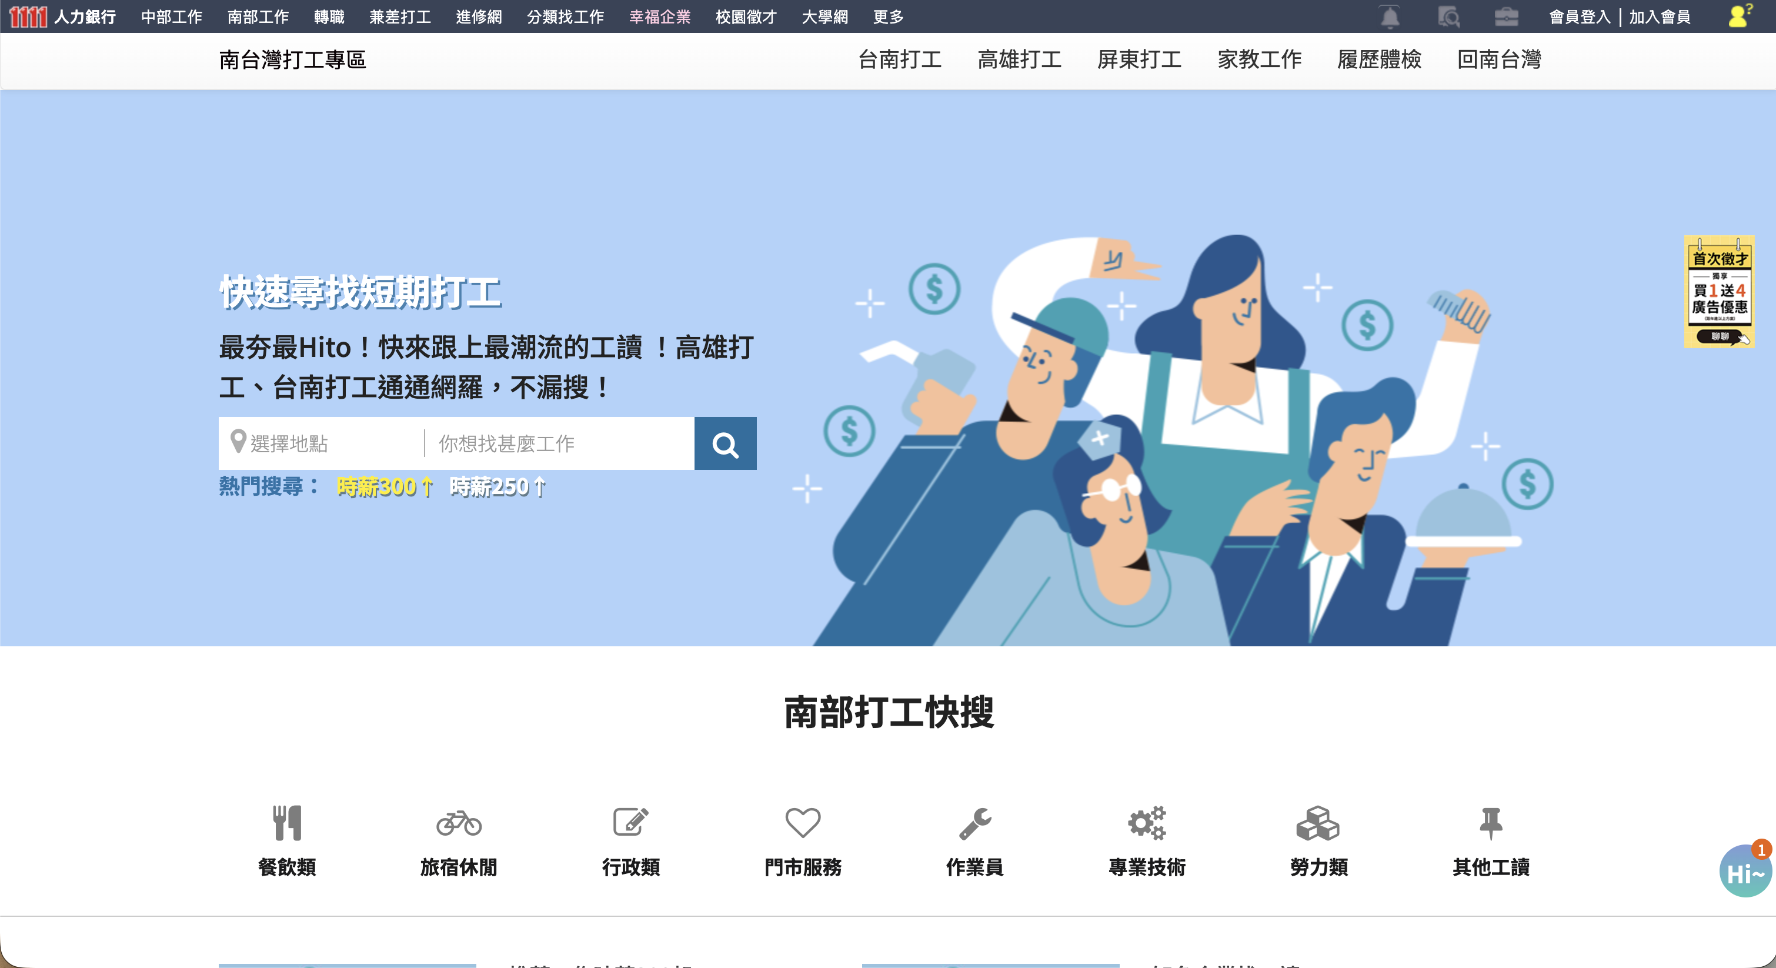Open the notification bell icon

pos(1389,16)
